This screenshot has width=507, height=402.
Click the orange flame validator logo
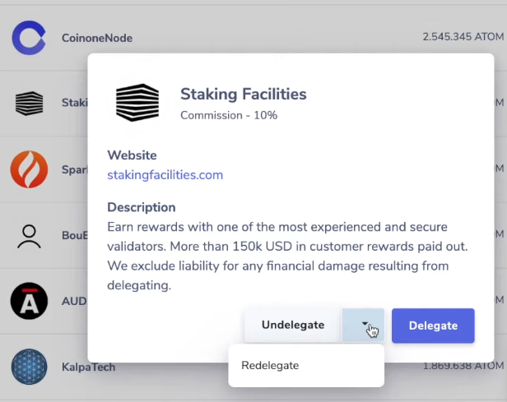(x=29, y=169)
